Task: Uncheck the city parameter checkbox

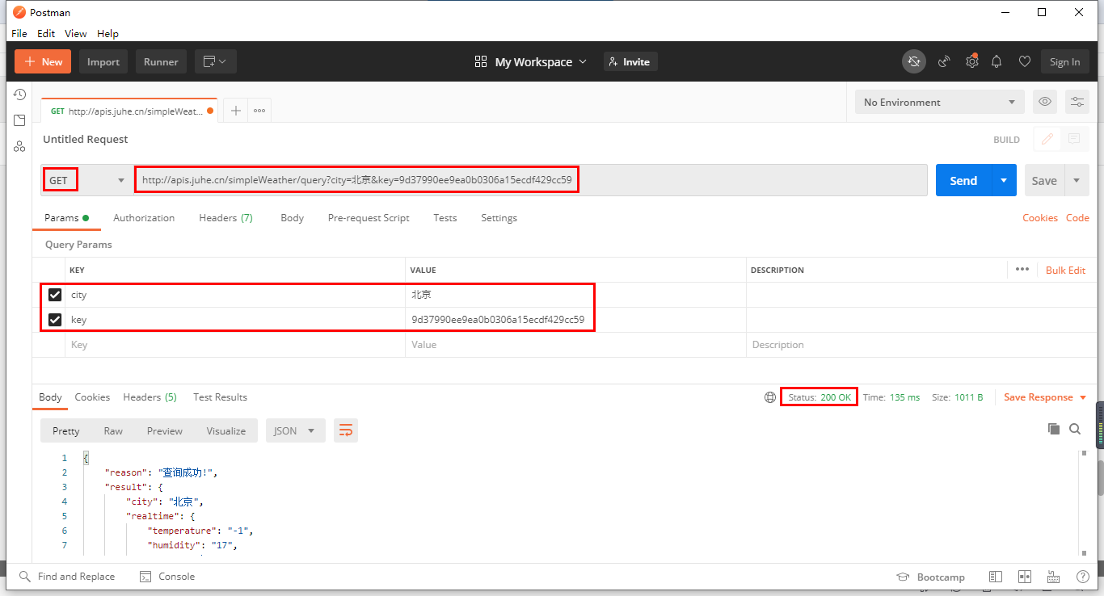Action: point(55,295)
